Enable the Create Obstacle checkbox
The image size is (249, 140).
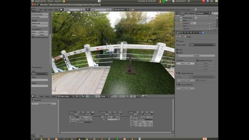tap(179, 85)
